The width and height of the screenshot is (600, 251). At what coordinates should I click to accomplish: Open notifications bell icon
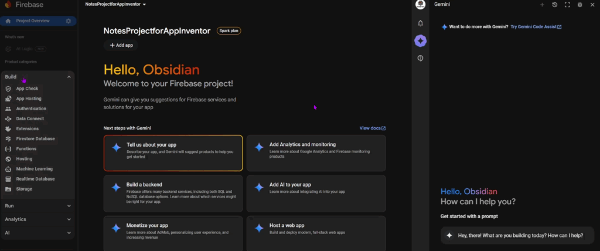420,23
